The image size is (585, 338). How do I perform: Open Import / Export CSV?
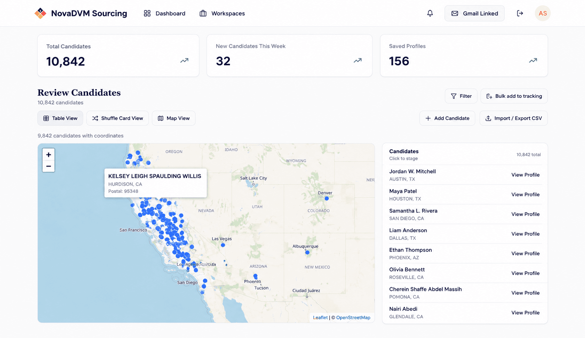click(x=514, y=118)
